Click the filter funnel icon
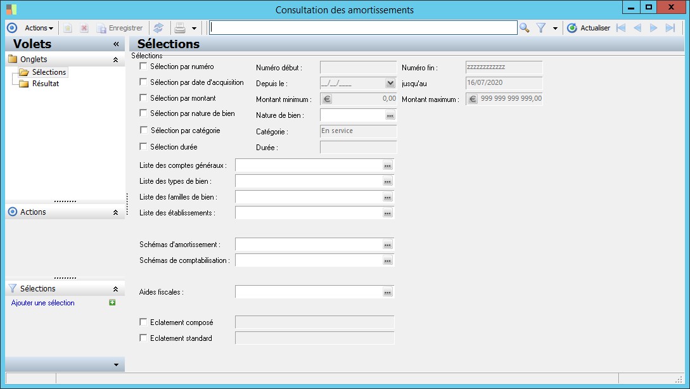Screen dimensions: 690x389 (541, 28)
